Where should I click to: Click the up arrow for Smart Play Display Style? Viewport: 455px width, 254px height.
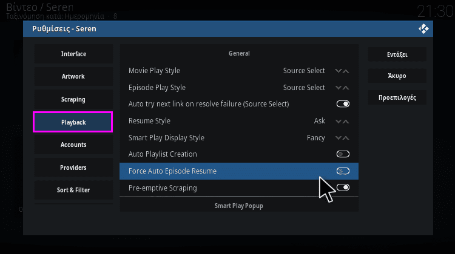tap(346, 138)
